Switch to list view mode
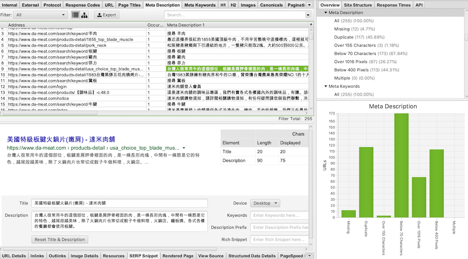 (x=75, y=15)
